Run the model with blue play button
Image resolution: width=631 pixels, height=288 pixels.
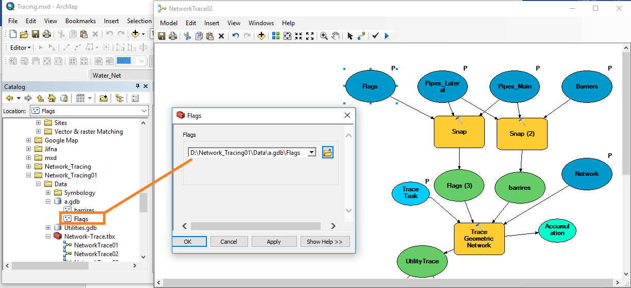coord(387,36)
